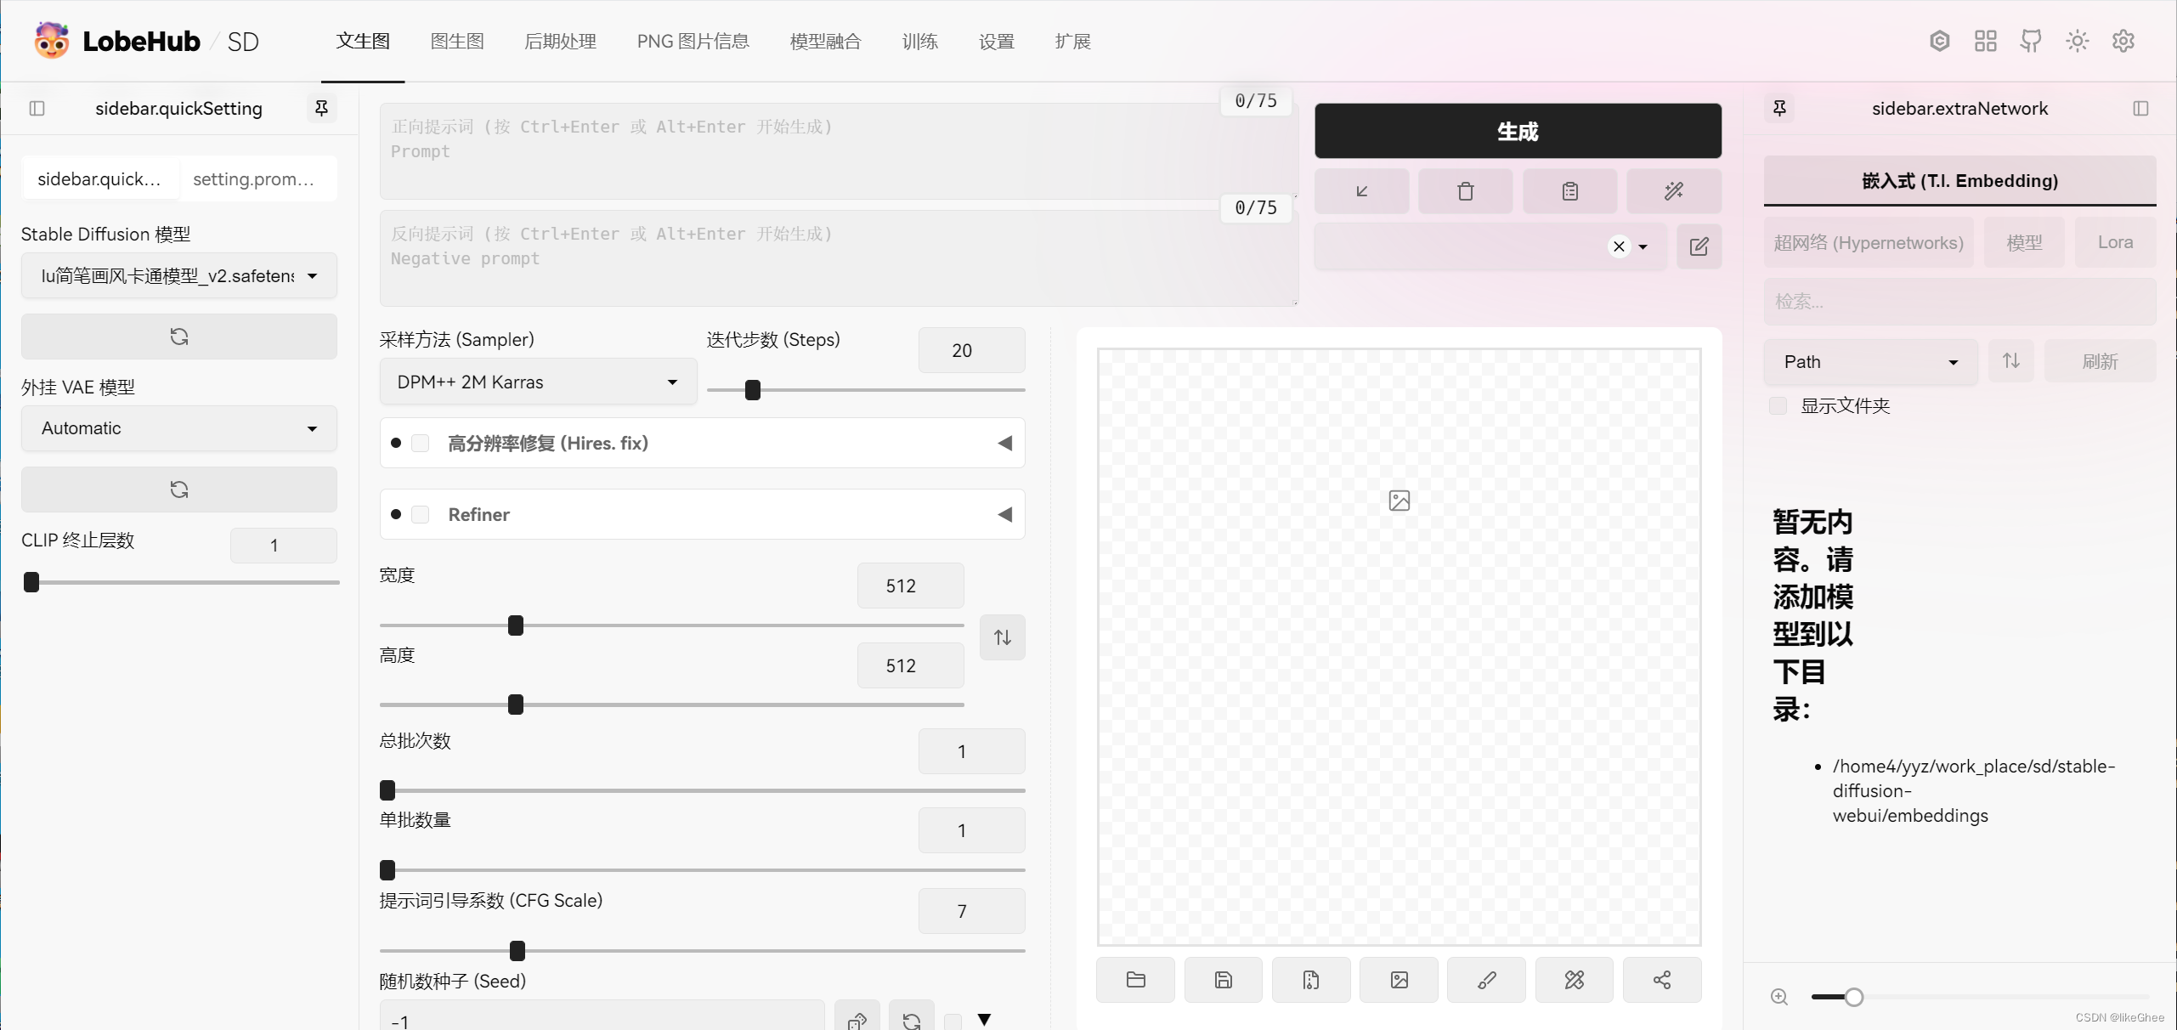Image resolution: width=2177 pixels, height=1030 pixels.
Task: Collapse the left quickSetting sidebar panel icon
Action: pyautogui.click(x=37, y=108)
